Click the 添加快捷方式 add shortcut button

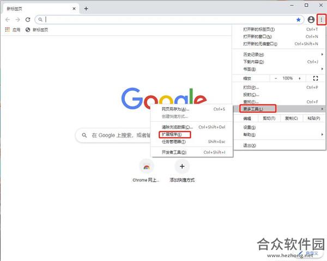182,171
